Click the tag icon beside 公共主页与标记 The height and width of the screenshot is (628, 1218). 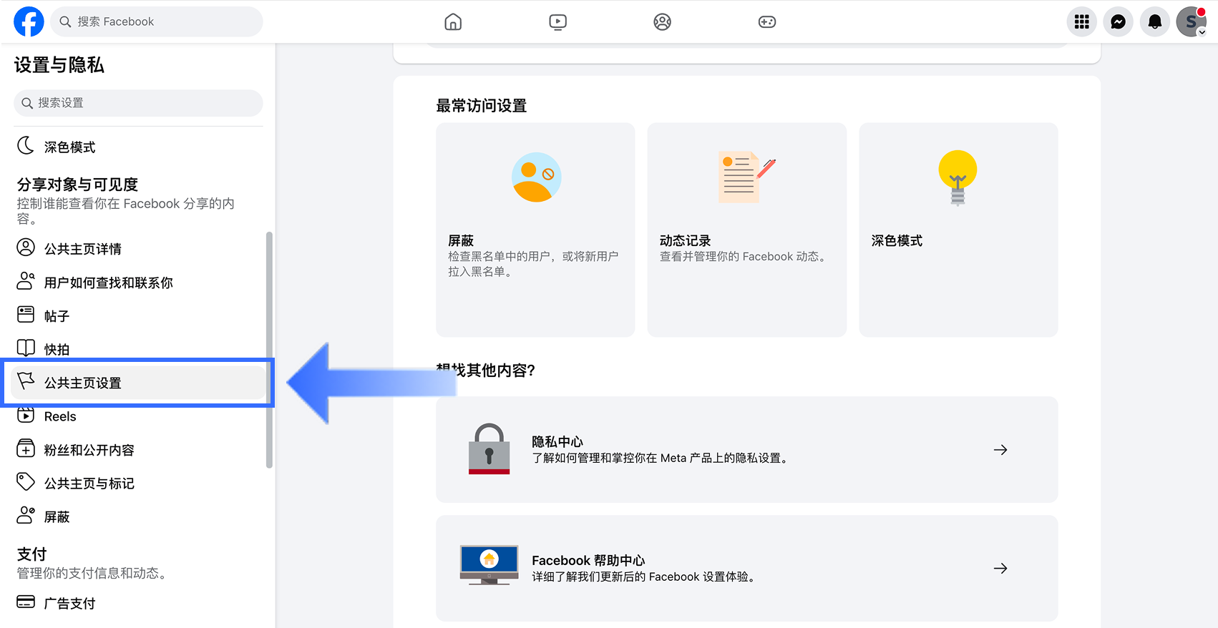[x=26, y=481]
